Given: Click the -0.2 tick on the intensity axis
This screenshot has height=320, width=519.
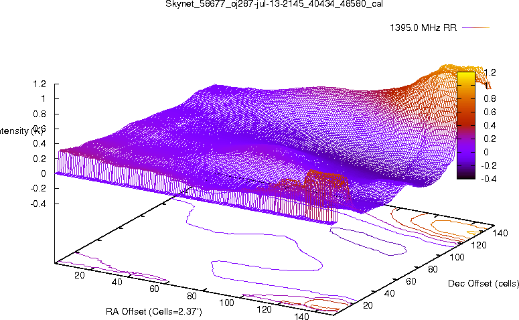Looking at the screenshot, I should [x=38, y=189].
